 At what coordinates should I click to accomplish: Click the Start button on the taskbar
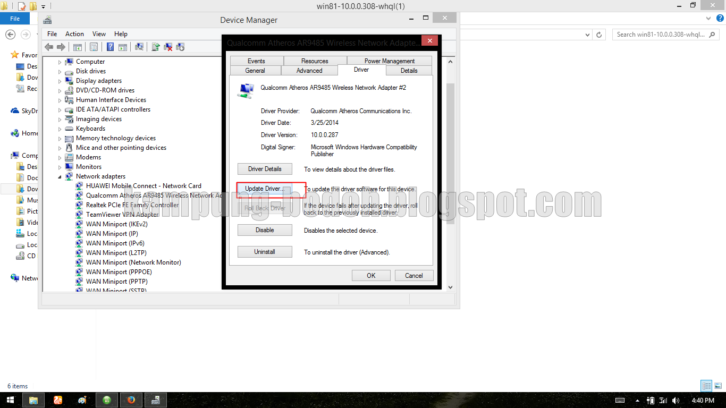tap(11, 400)
